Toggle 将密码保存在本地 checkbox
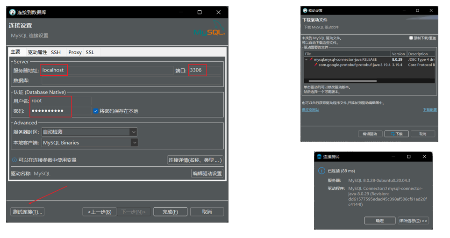The width and height of the screenshot is (450, 238). pyautogui.click(x=96, y=111)
